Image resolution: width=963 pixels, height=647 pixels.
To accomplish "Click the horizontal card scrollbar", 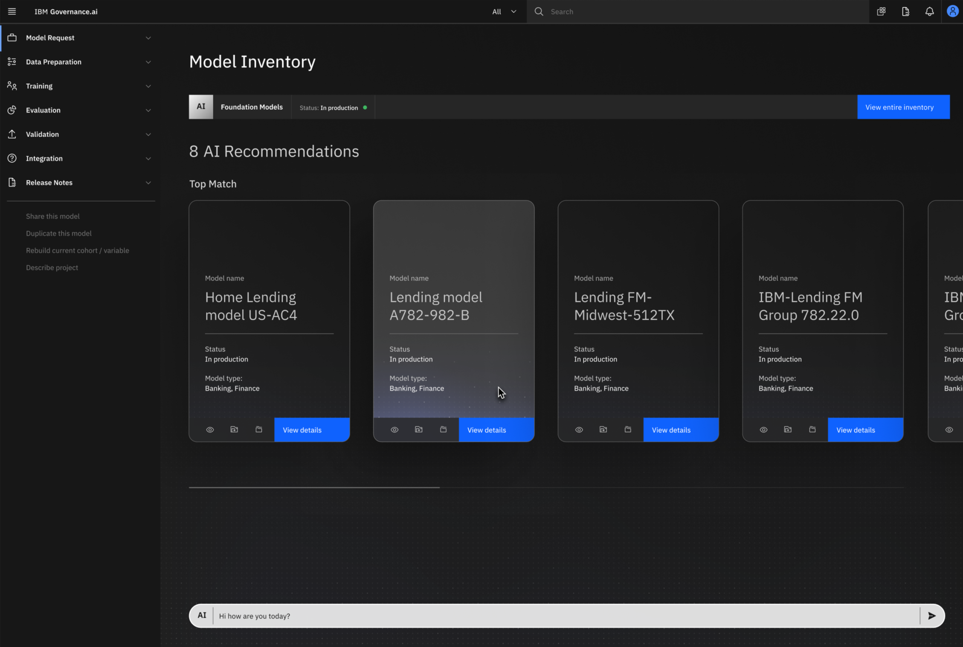I will tap(314, 487).
